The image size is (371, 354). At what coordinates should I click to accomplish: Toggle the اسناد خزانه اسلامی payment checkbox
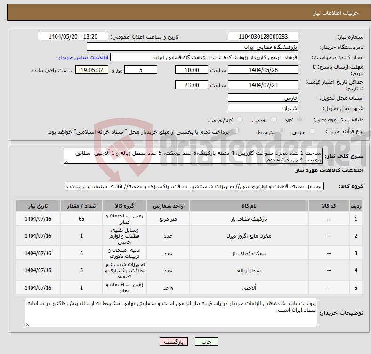point(235,131)
